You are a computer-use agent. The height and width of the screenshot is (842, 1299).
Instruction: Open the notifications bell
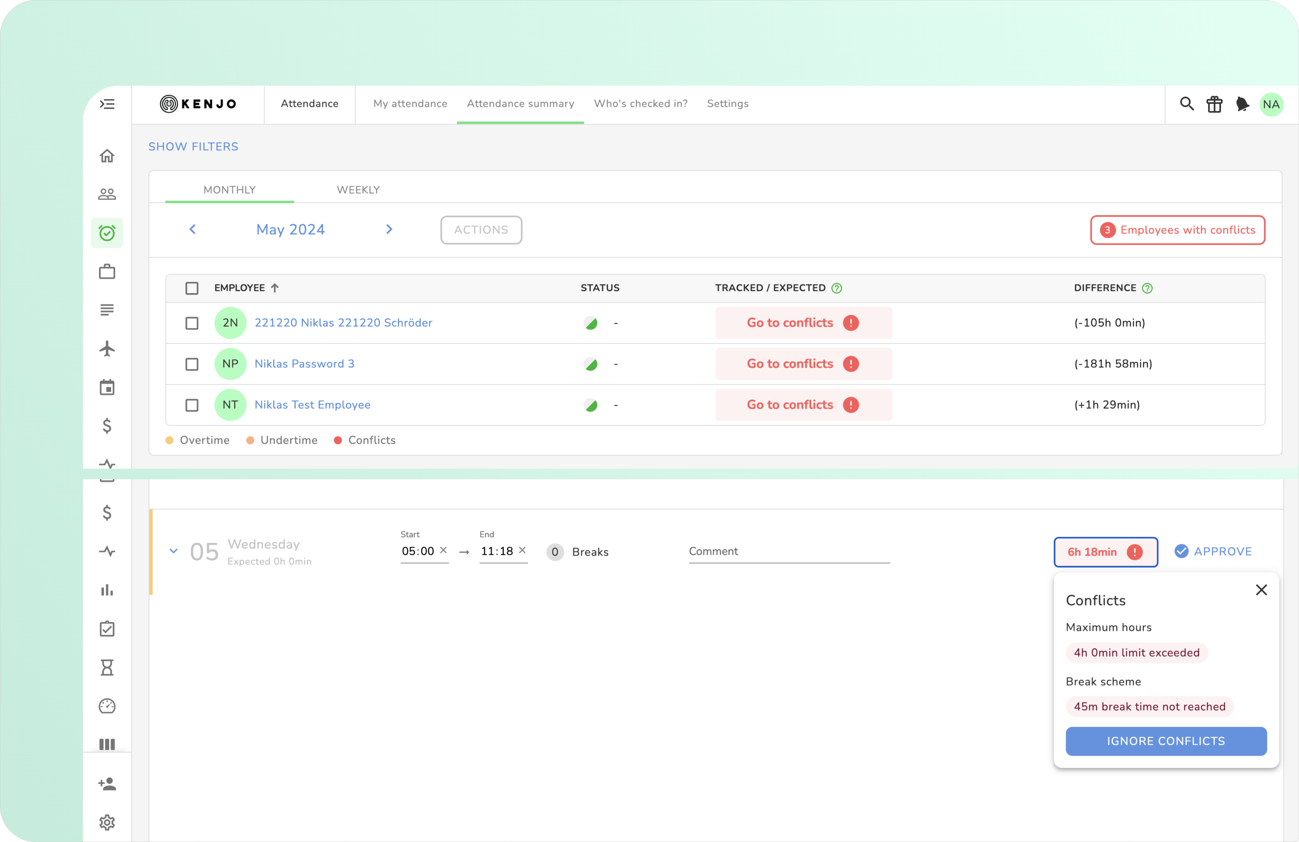pyautogui.click(x=1242, y=104)
